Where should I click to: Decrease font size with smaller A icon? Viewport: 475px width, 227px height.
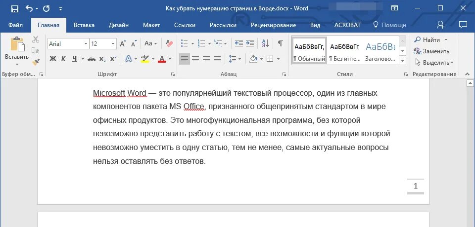134,43
